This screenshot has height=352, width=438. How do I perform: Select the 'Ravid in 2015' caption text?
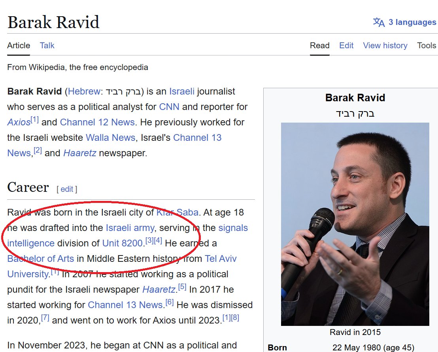pyautogui.click(x=355, y=332)
